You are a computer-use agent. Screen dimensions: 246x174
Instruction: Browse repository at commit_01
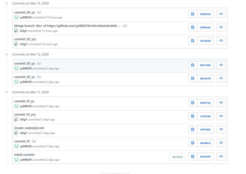pos(221,143)
